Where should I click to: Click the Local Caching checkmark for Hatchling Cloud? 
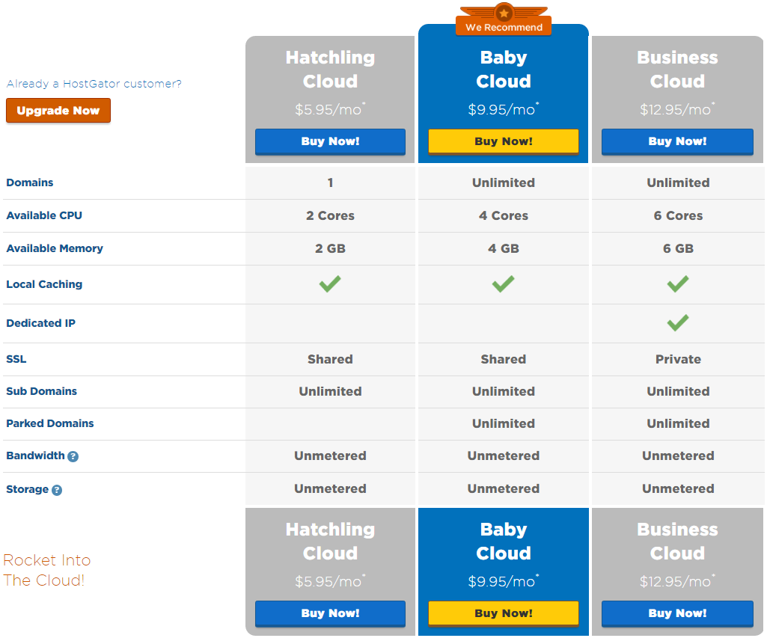[x=330, y=283]
